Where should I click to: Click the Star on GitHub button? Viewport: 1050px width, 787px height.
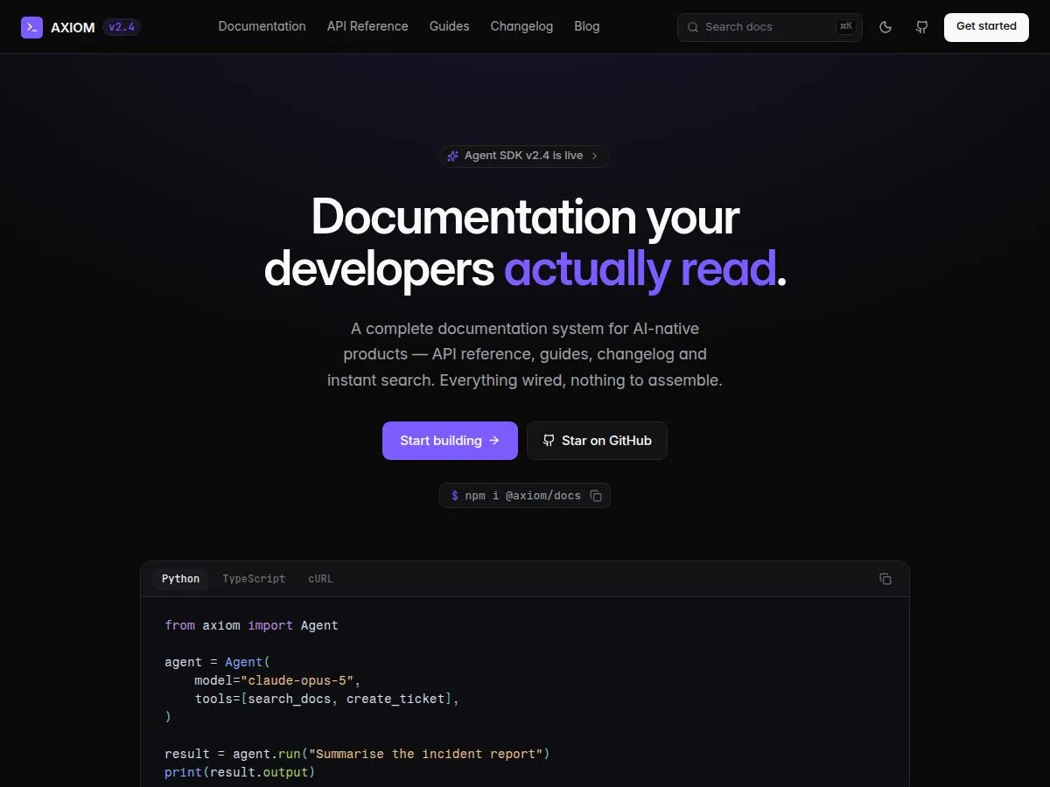(597, 441)
